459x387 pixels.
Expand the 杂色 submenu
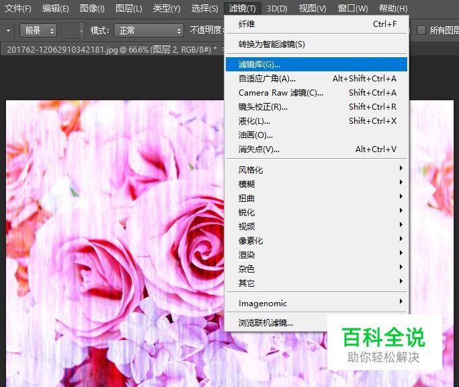click(x=317, y=269)
